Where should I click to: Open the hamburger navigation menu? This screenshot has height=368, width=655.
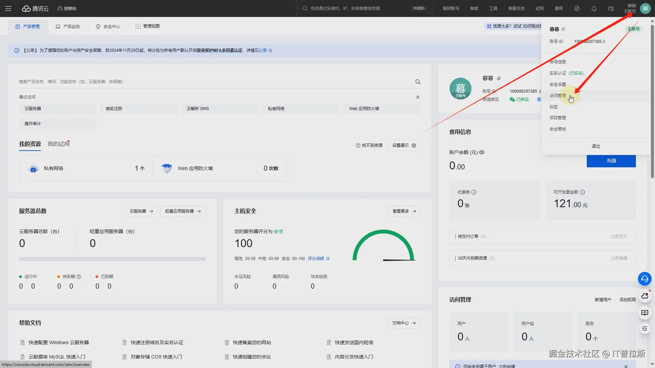tap(8, 9)
